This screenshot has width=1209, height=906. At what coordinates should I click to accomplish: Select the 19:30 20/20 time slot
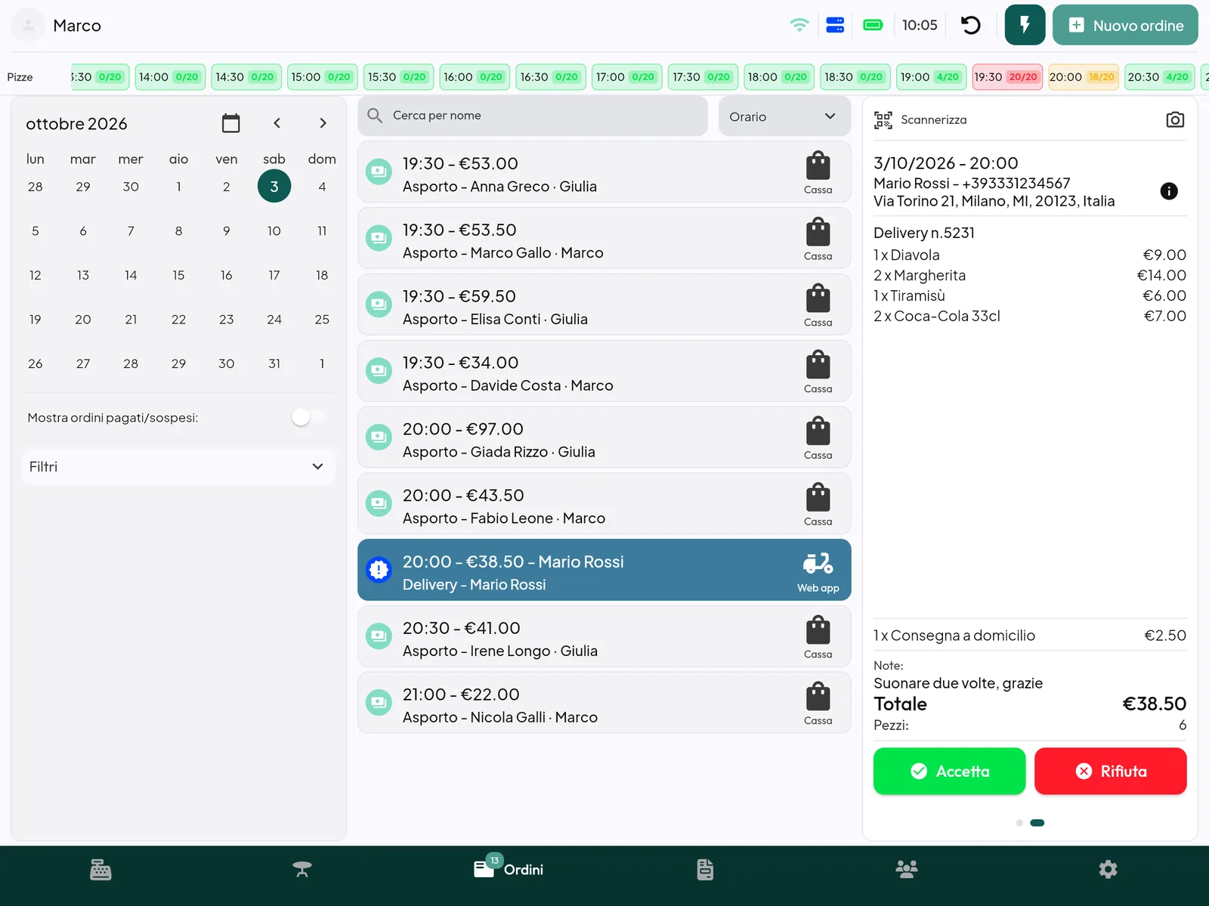(1007, 77)
